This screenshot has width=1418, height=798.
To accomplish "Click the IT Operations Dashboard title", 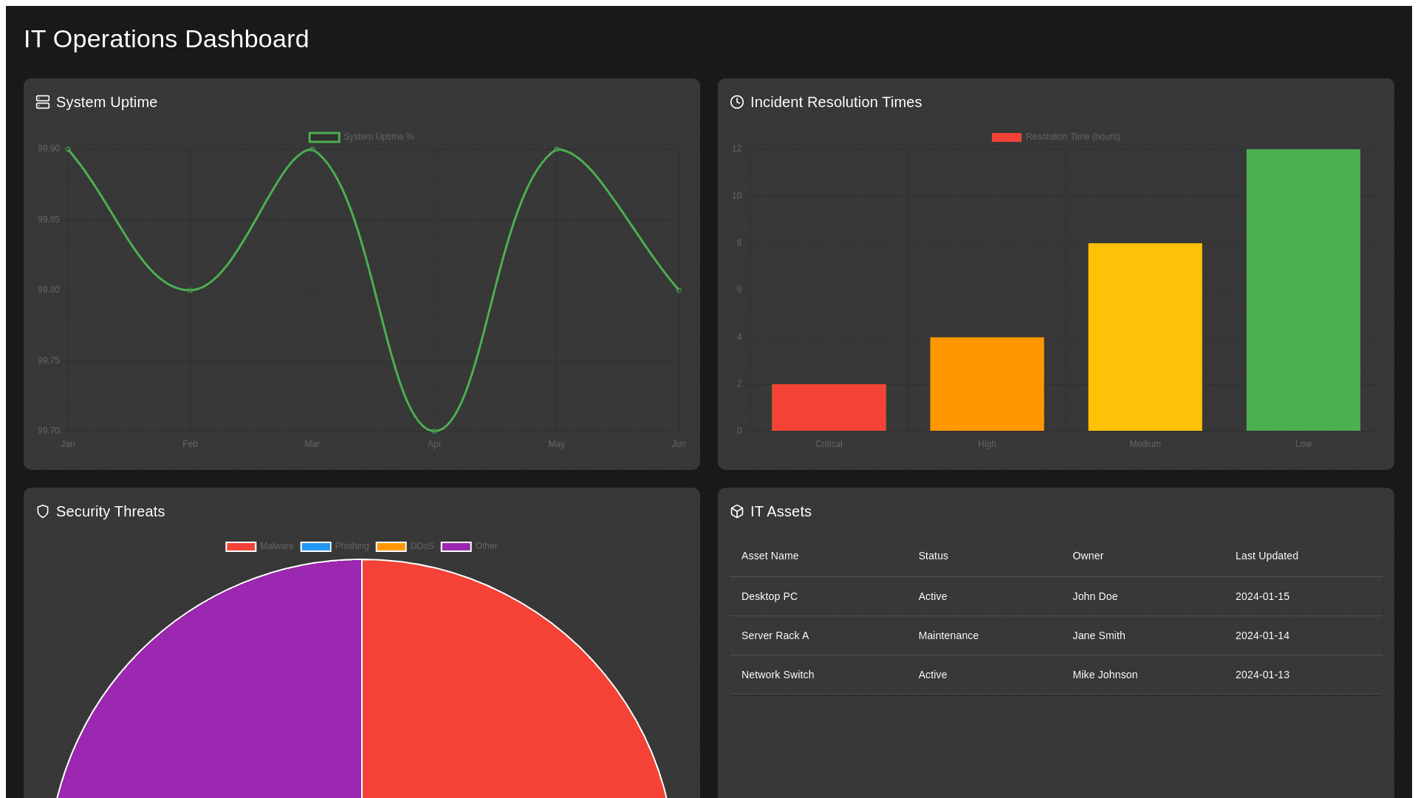I will (x=166, y=38).
